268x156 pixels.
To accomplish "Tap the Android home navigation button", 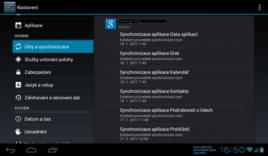I will pyautogui.click(x=31, y=150).
